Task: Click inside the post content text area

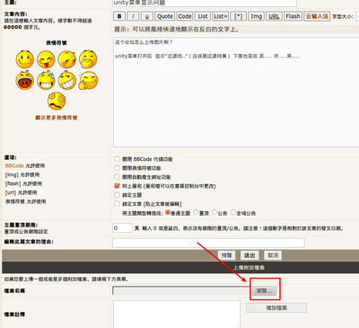Action: [x=236, y=93]
